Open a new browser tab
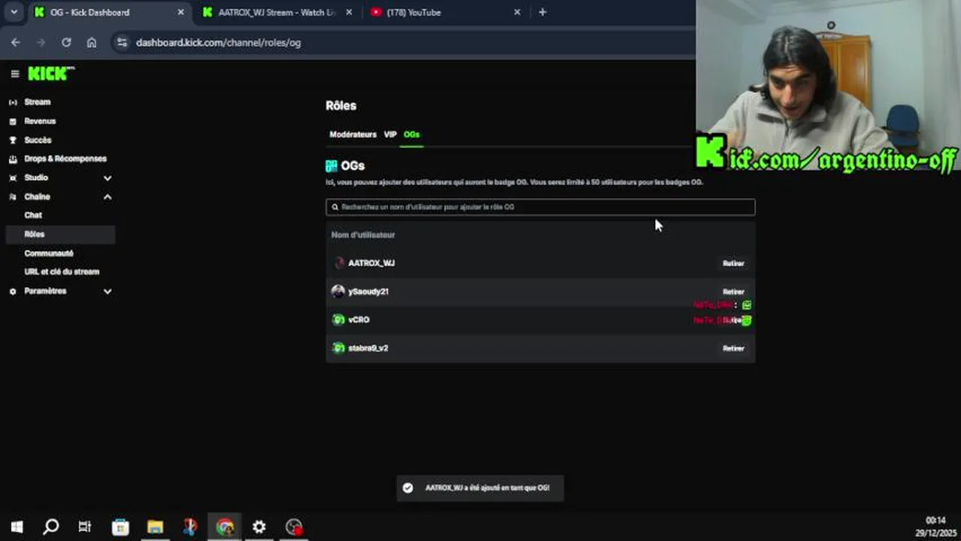The height and width of the screenshot is (541, 961). click(x=542, y=13)
